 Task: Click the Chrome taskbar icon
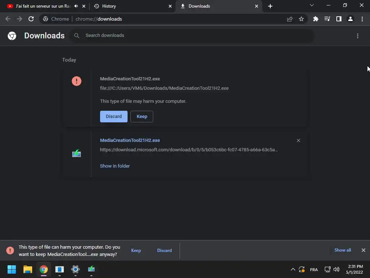click(x=44, y=269)
